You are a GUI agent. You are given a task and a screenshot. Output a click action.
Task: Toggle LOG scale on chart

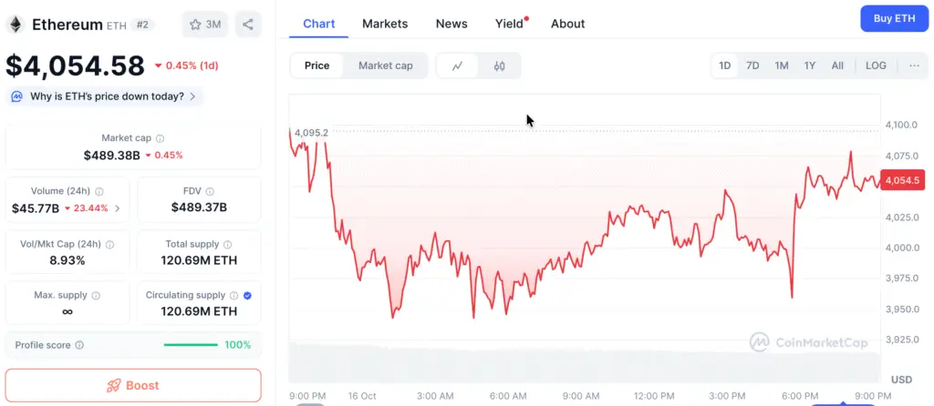(876, 66)
